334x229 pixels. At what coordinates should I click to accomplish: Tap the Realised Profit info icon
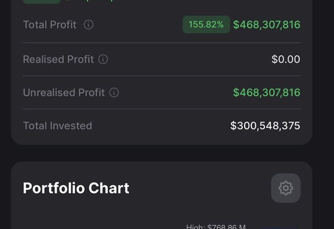pos(103,59)
